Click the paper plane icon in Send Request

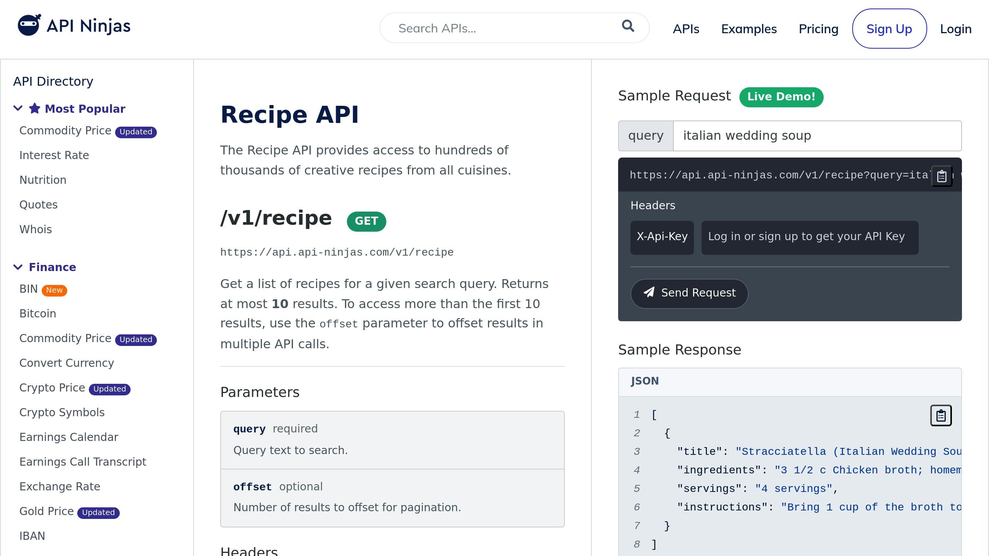click(x=649, y=292)
